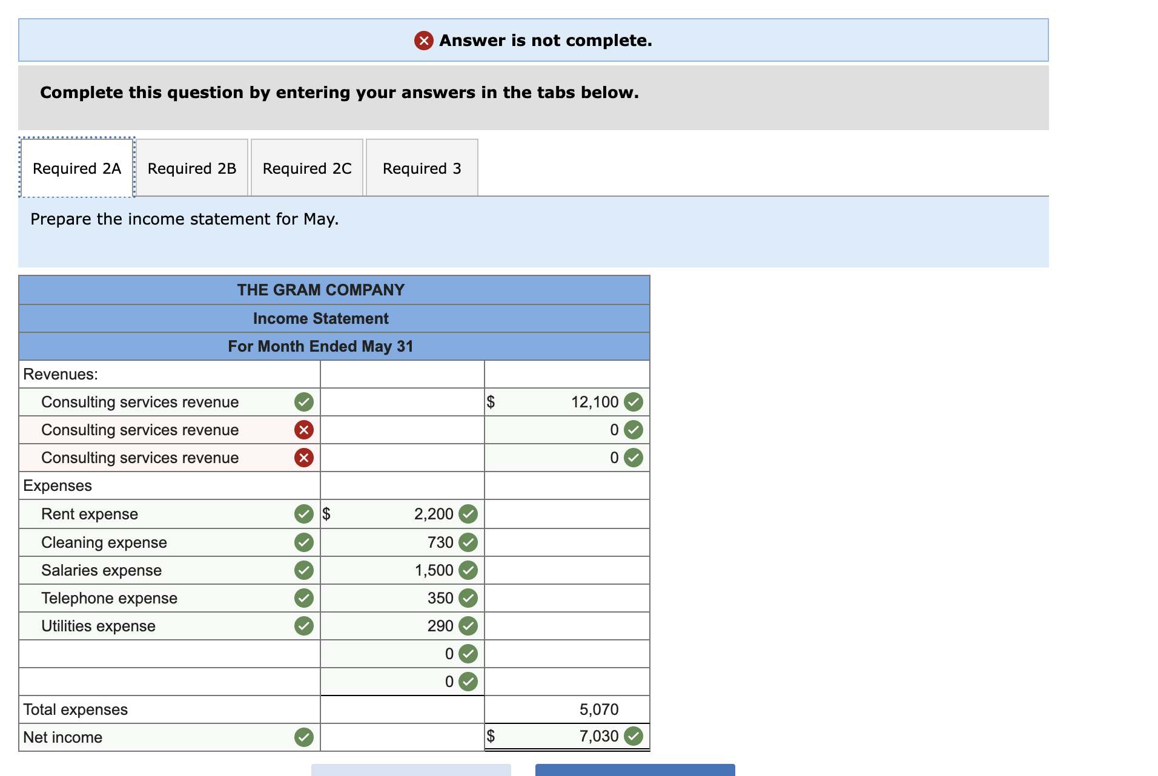Click green checkmark next to 12,100 revenue amount
Screen dimensions: 1158x776
click(x=634, y=402)
